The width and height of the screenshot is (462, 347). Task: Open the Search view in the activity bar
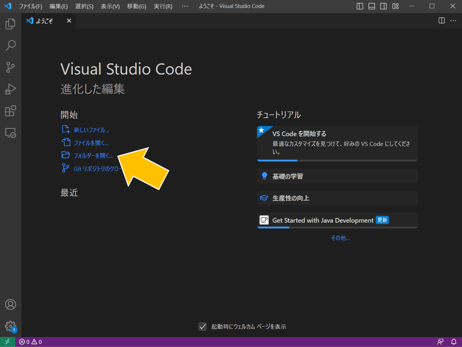click(10, 46)
